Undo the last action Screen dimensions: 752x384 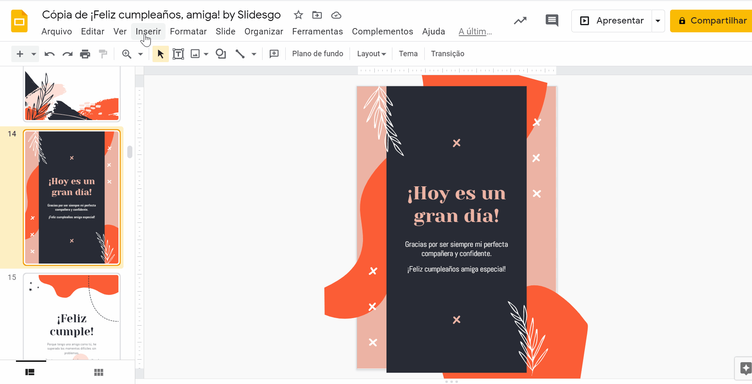click(50, 54)
